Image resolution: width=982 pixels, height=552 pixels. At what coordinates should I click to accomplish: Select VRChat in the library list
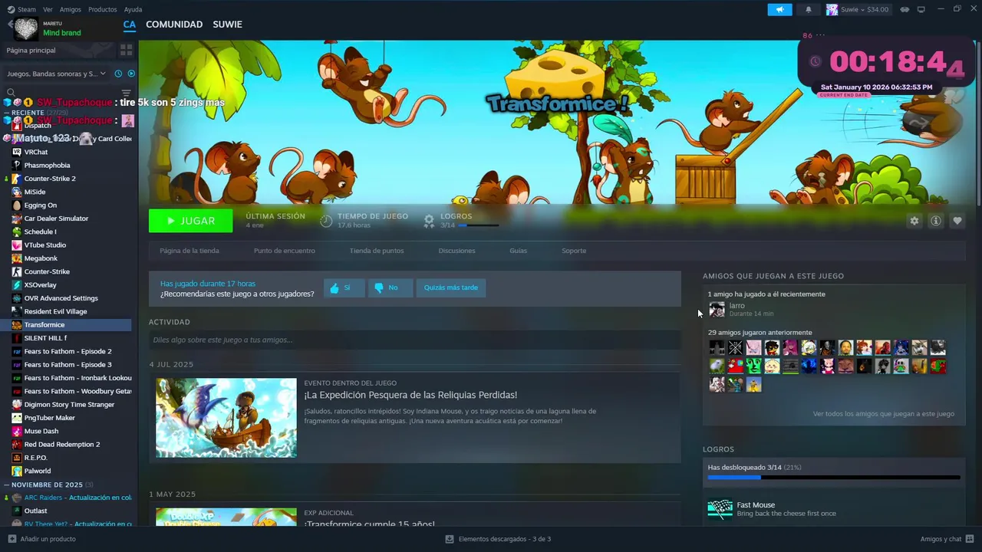tap(35, 152)
